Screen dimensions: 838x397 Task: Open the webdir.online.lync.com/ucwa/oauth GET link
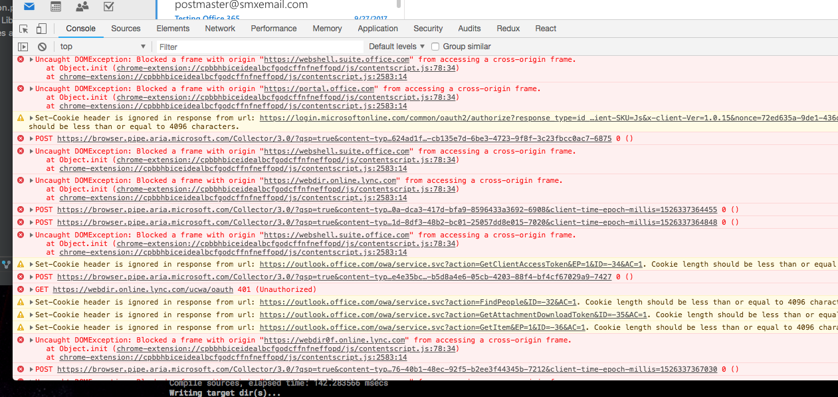[143, 290]
